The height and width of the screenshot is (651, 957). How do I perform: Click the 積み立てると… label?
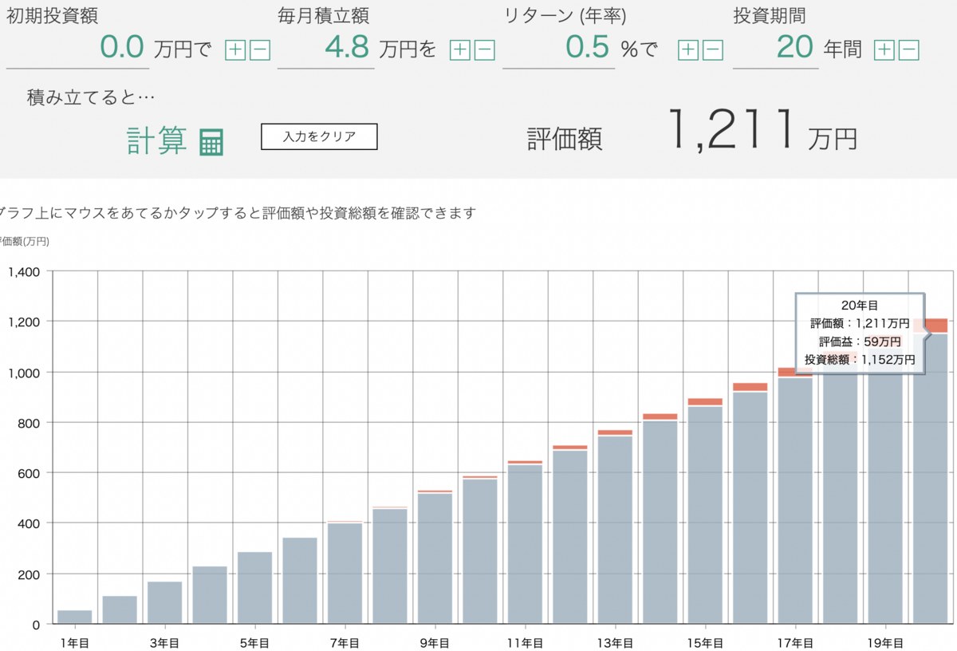pos(91,97)
